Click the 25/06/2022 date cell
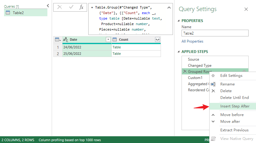Image resolution: width=256 pixels, height=143 pixels. coord(87,54)
